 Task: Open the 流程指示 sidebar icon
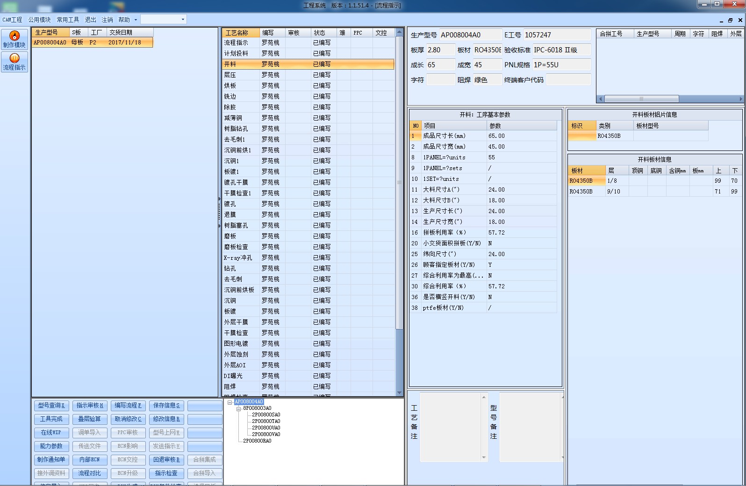tap(14, 62)
